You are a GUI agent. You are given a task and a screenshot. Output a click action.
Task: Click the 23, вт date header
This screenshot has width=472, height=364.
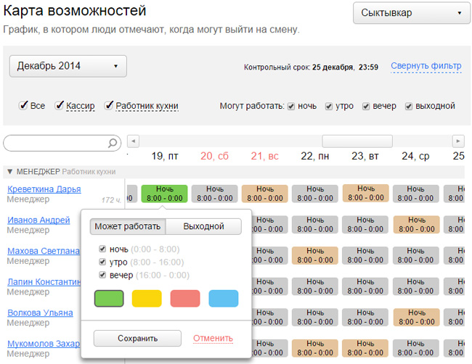[365, 156]
